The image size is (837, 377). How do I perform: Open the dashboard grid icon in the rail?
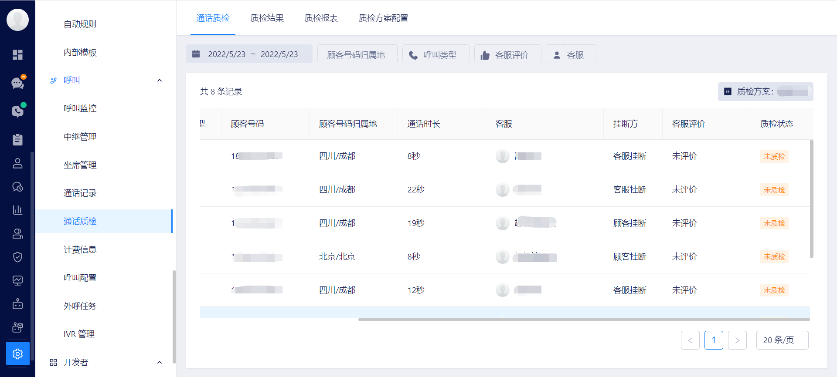[18, 55]
